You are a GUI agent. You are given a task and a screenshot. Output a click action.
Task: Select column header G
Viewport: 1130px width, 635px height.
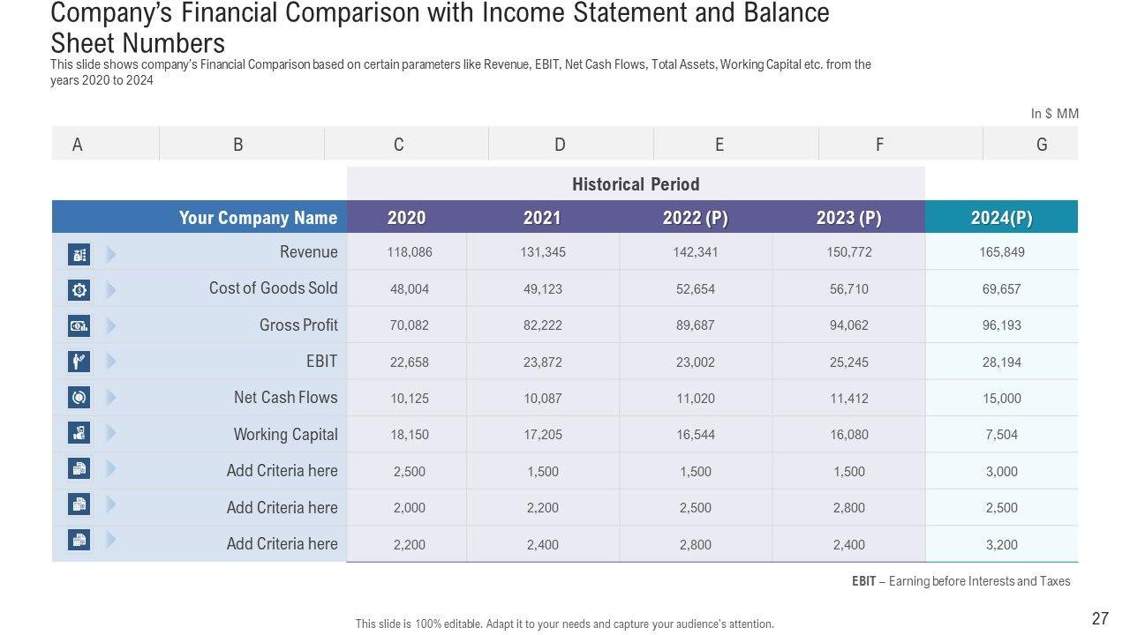[x=1042, y=145]
